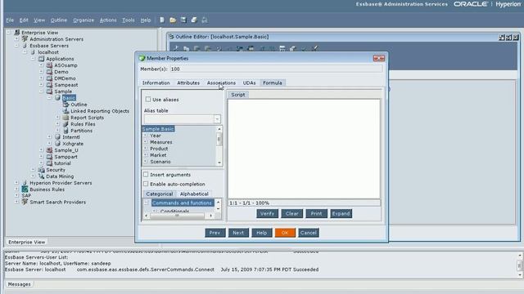Image resolution: width=524 pixels, height=294 pixels.
Task: Expand the Measures dimension in member tree
Action: coord(146,142)
